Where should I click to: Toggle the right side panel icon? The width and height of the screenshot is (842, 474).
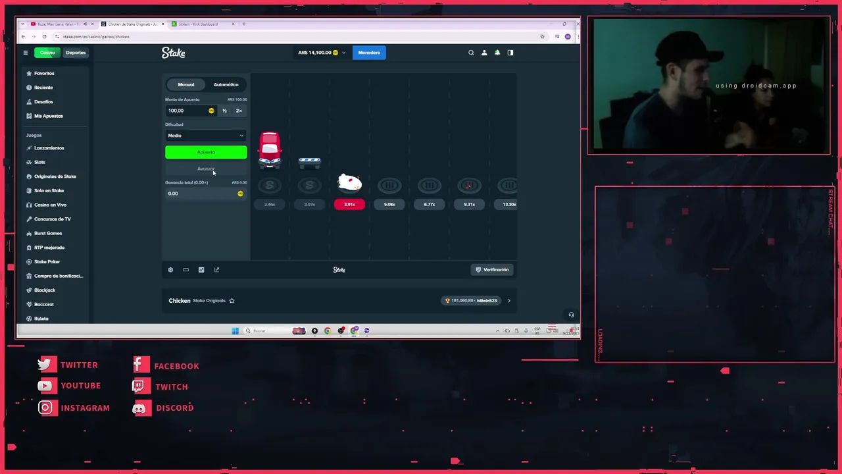[510, 53]
